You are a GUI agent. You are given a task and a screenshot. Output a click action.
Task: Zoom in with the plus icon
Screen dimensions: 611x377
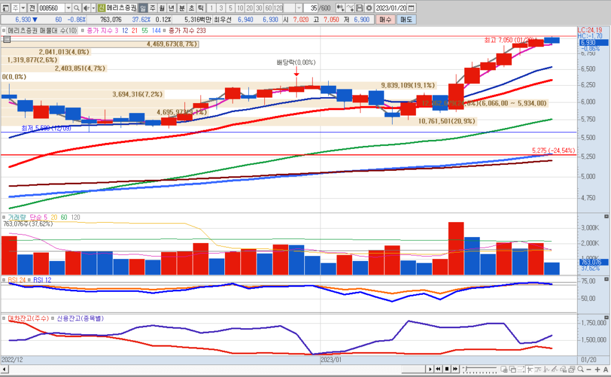(597, 370)
